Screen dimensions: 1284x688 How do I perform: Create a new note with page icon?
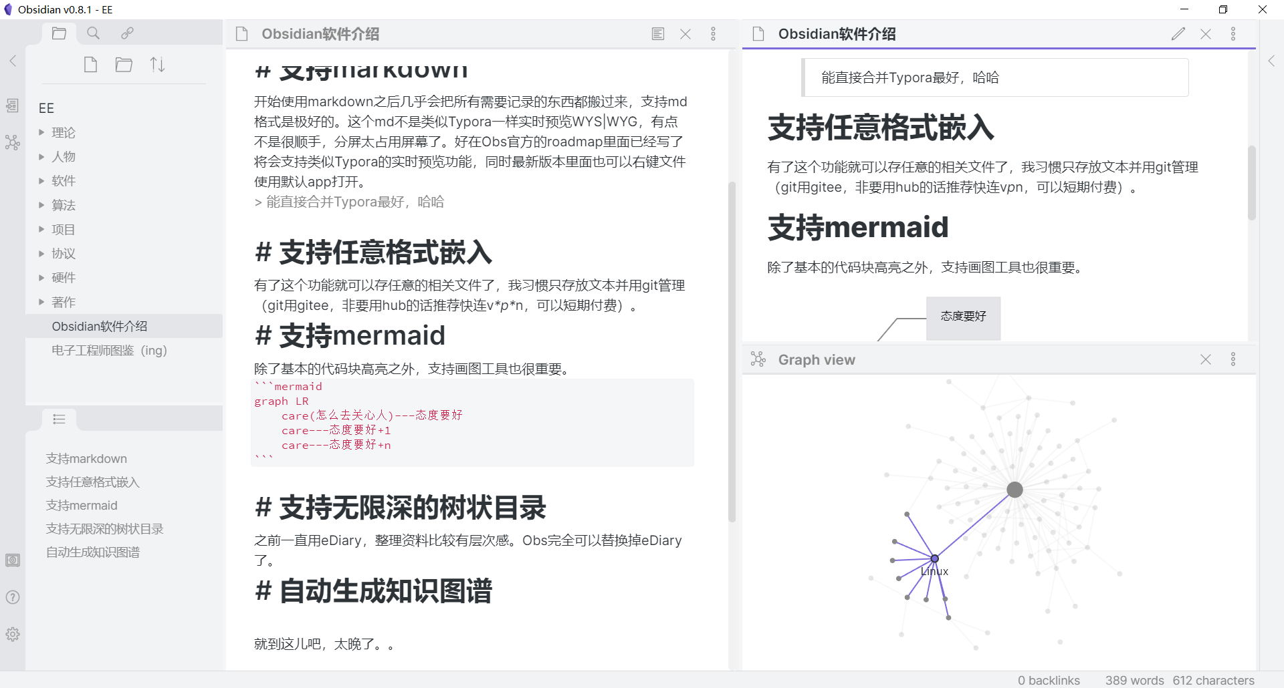90,64
